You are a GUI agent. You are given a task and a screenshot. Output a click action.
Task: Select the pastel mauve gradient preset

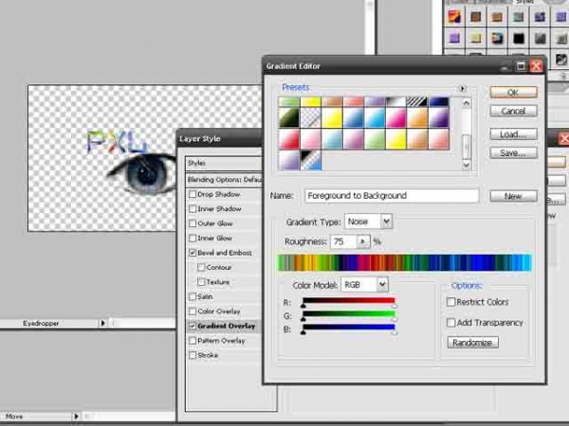pyautogui.click(x=353, y=139)
